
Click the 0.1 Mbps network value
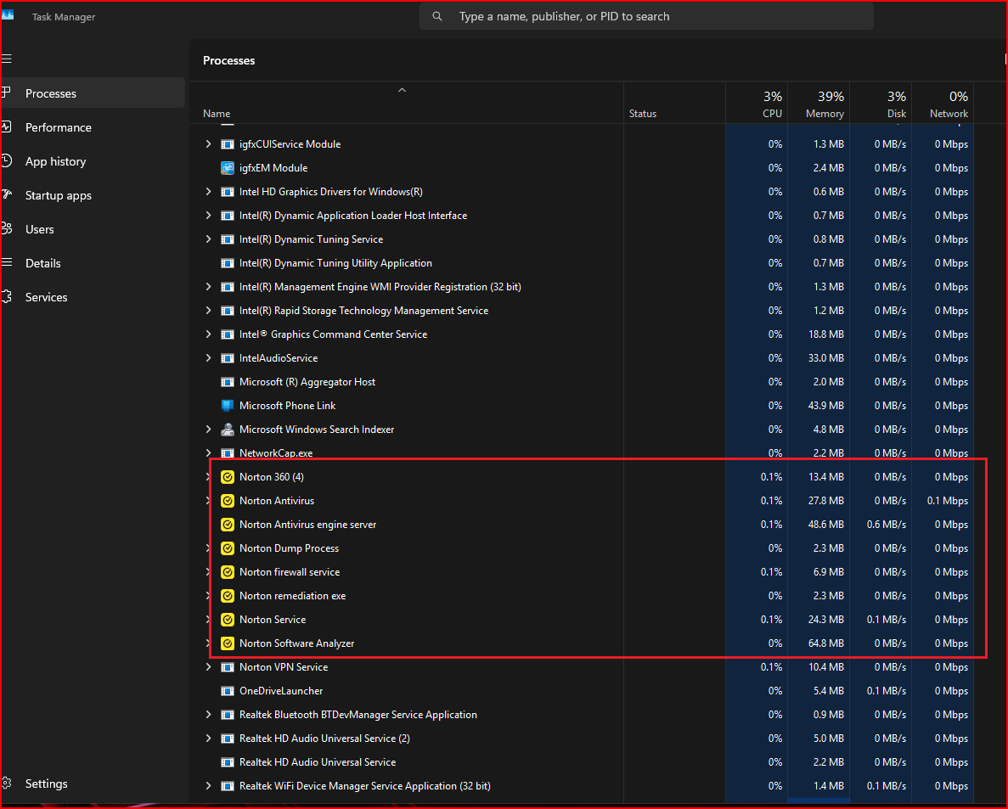coord(948,501)
